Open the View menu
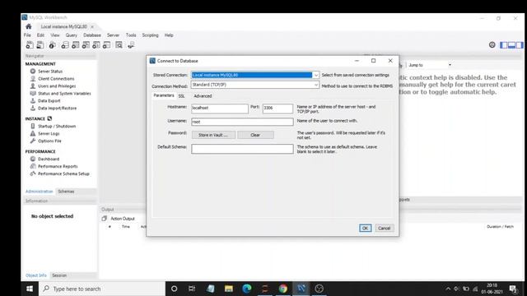Image resolution: width=527 pixels, height=296 pixels. pyautogui.click(x=55, y=35)
